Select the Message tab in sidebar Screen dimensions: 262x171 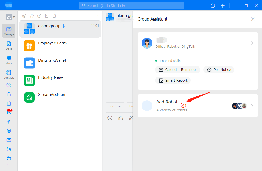[9, 31]
